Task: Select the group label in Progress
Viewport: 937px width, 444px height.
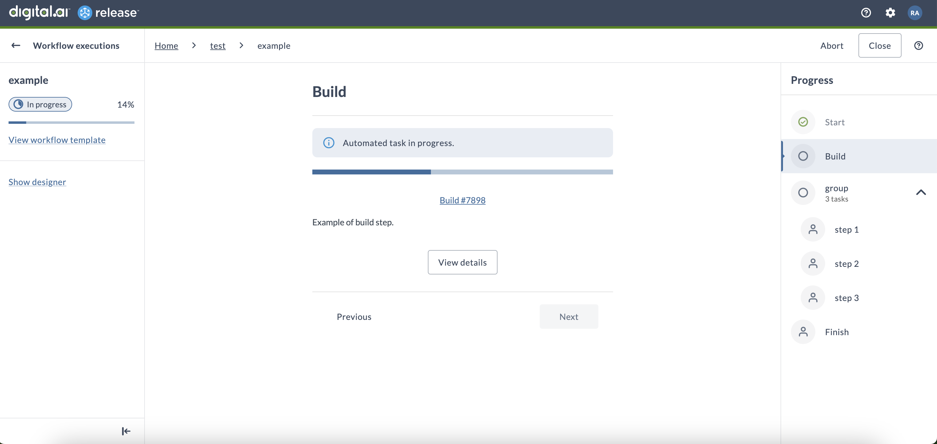Action: click(836, 188)
